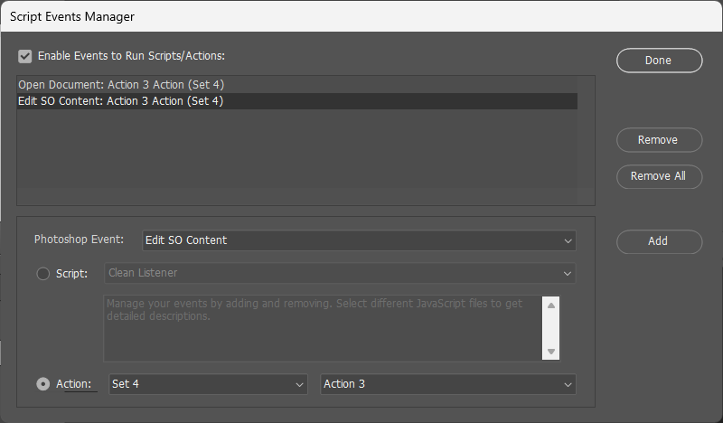This screenshot has height=423, width=723.
Task: Select the Action radio button
Action: (42, 384)
